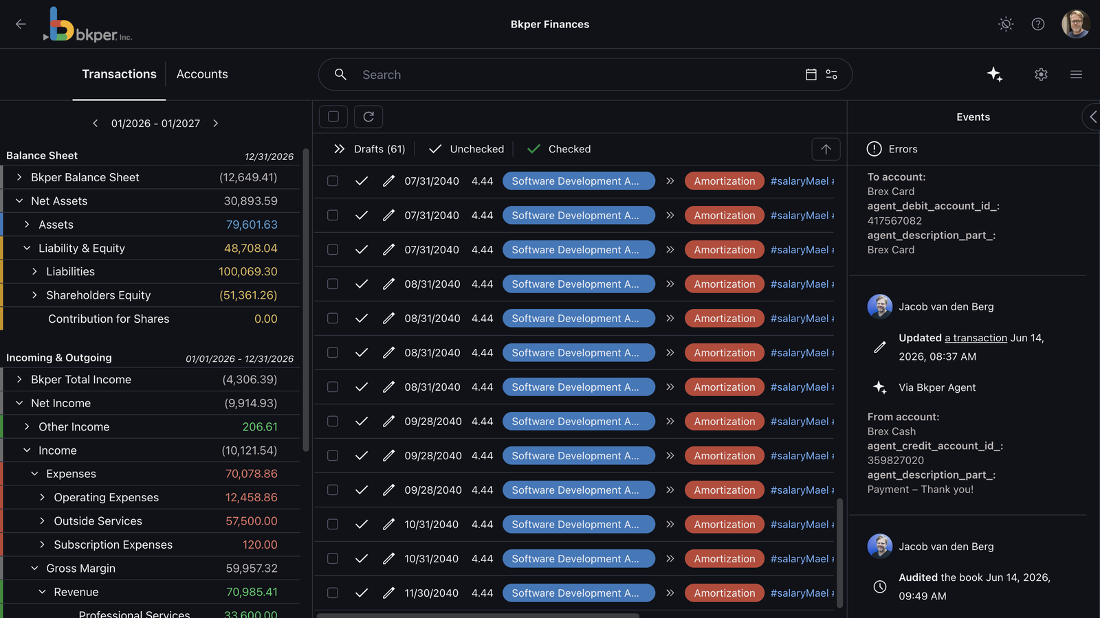Expand the Assets group
This screenshot has width=1100, height=618.
click(27, 225)
